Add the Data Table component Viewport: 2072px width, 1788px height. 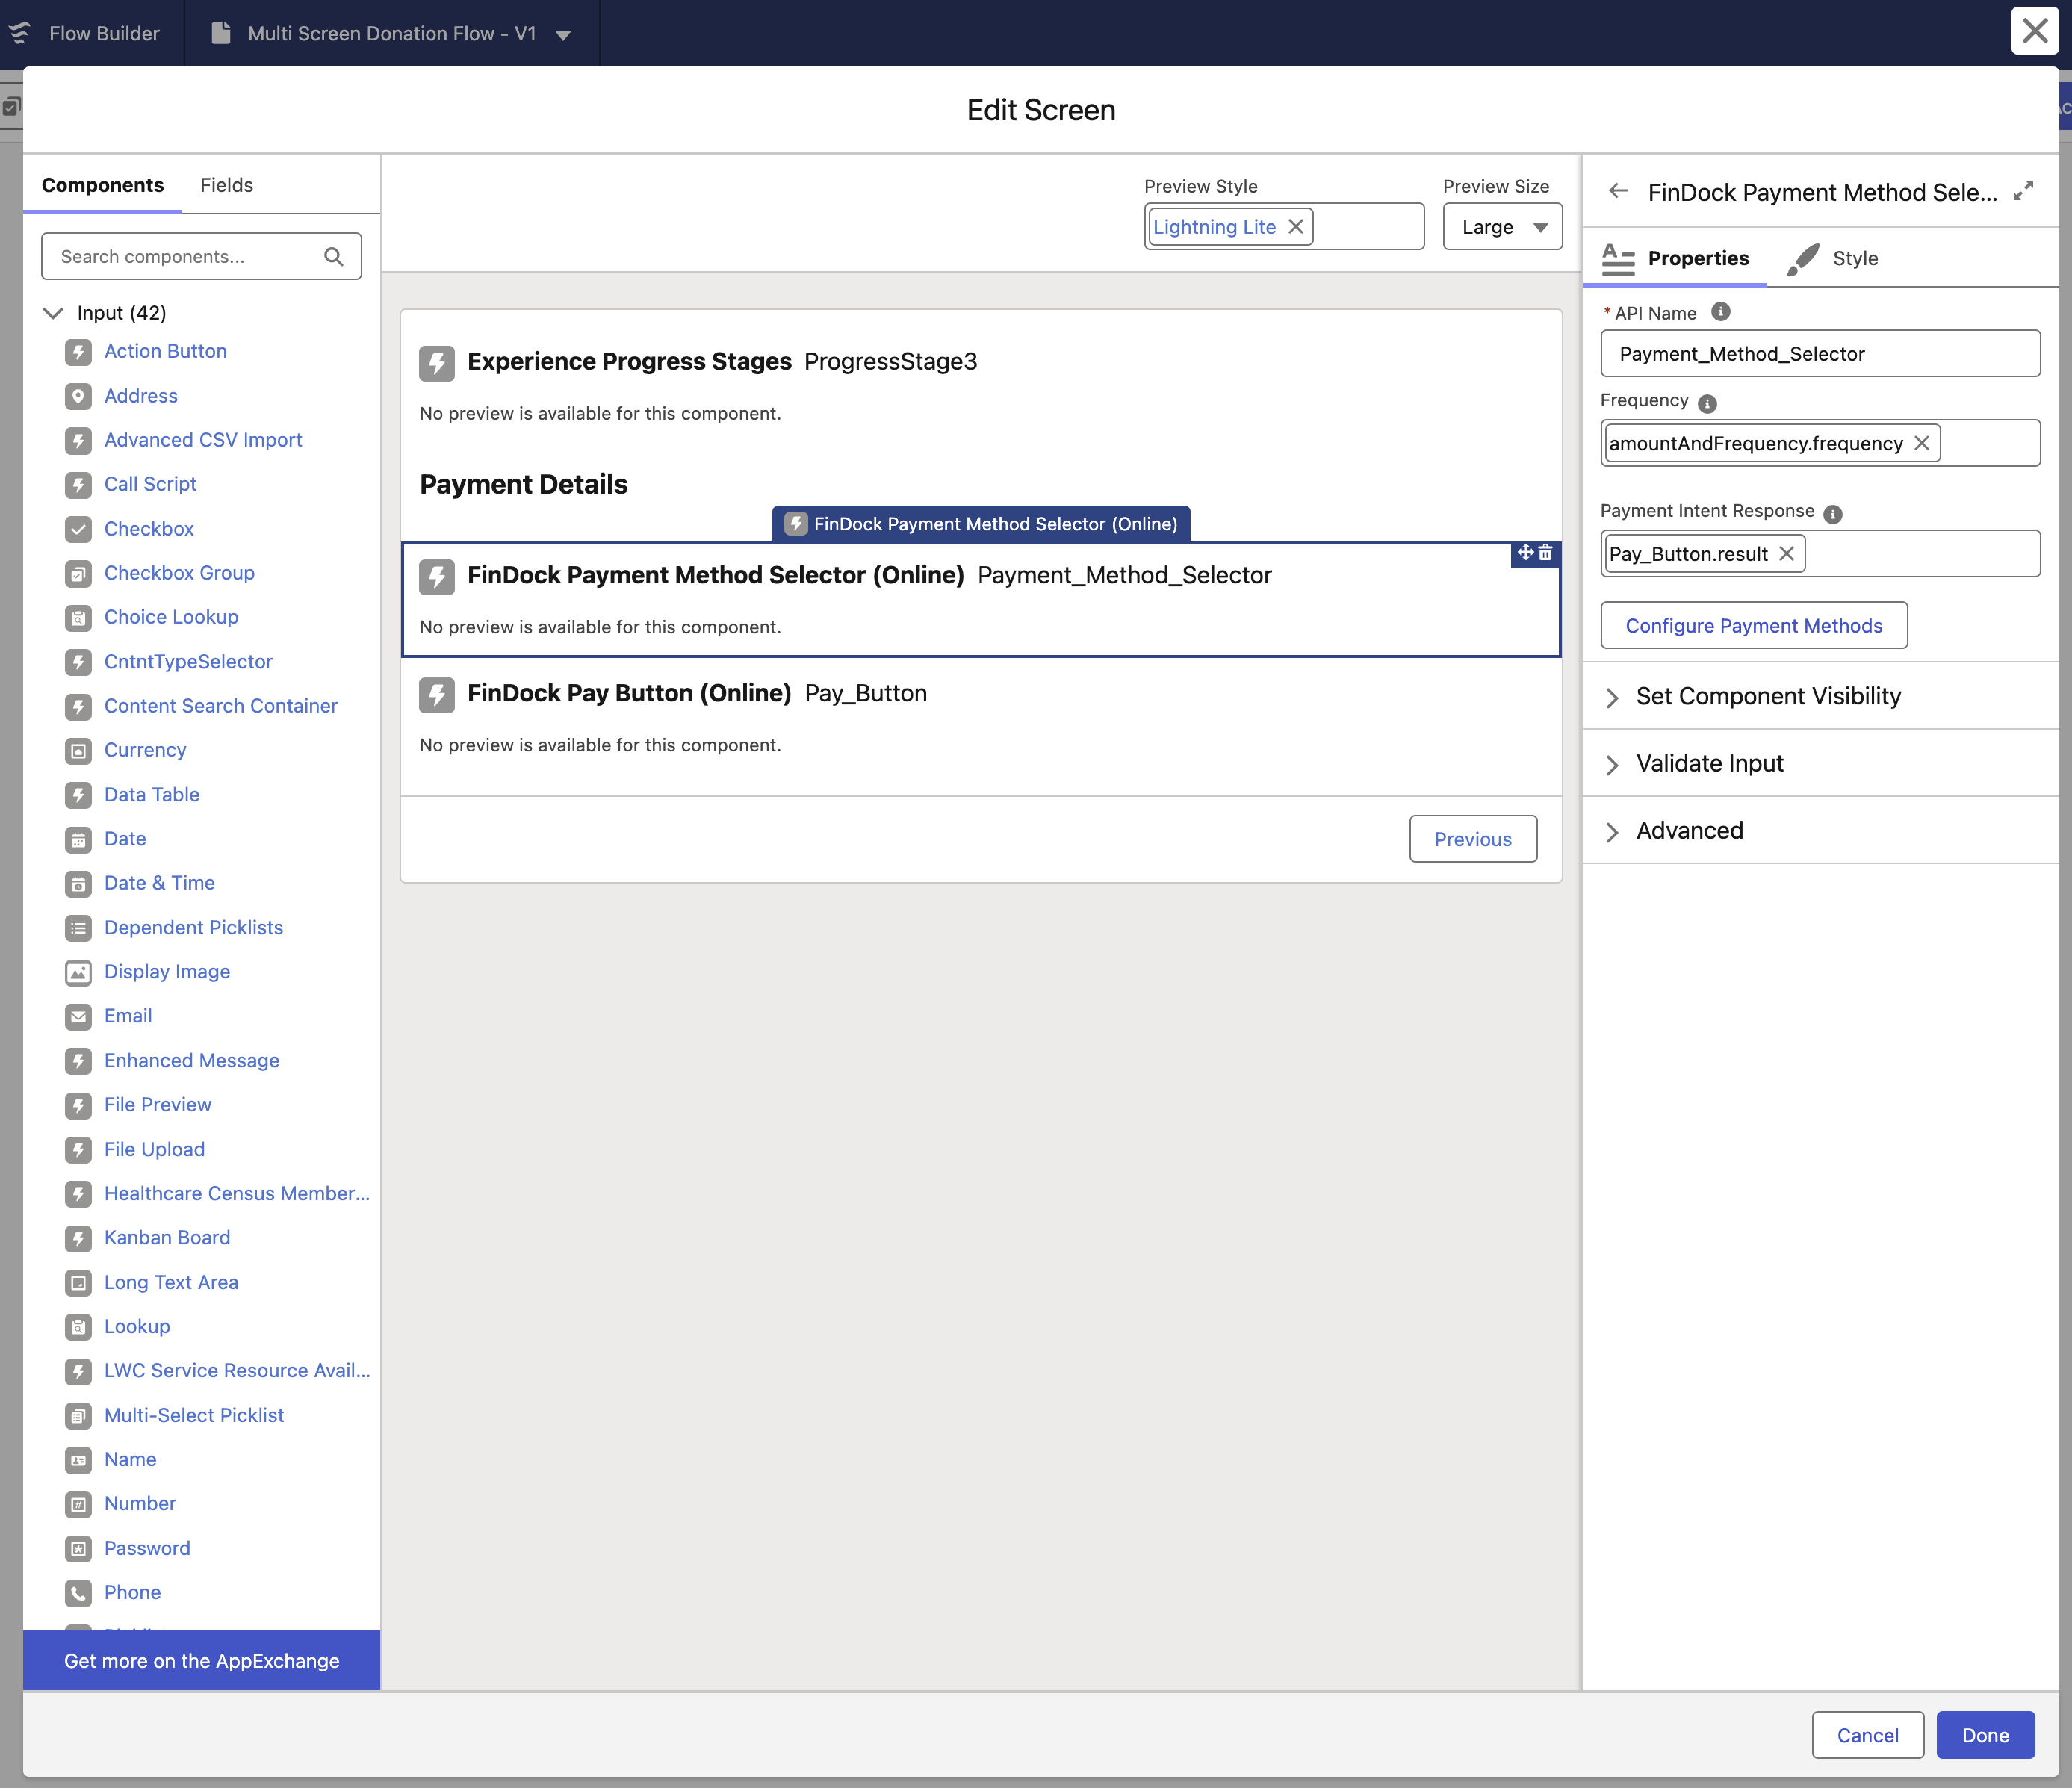coord(152,795)
